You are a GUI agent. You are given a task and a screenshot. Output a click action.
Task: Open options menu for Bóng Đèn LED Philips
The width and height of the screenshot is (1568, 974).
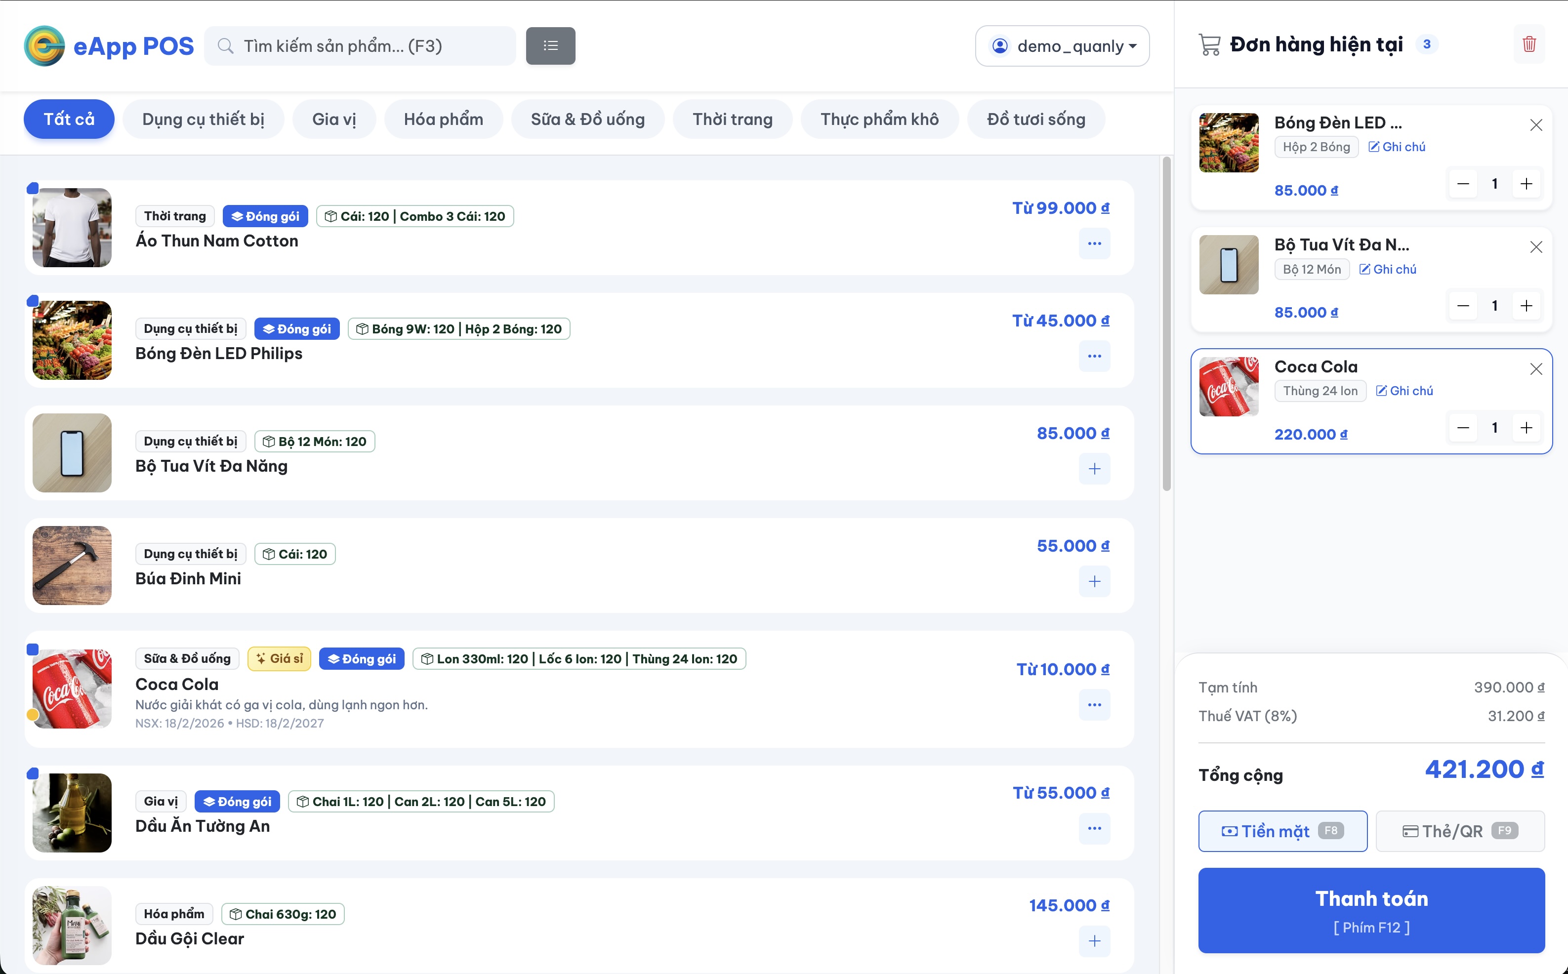tap(1095, 356)
